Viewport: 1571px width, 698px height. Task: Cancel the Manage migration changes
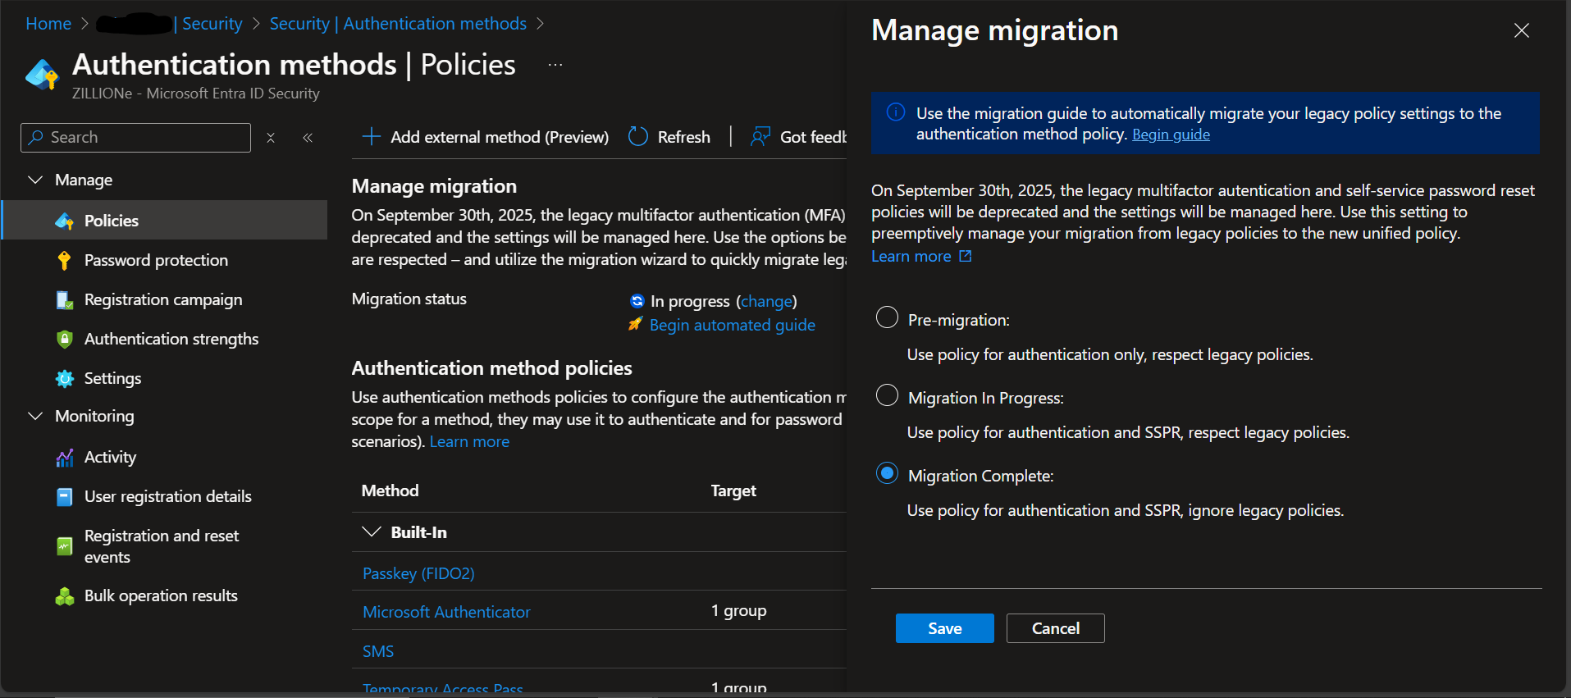1055,628
